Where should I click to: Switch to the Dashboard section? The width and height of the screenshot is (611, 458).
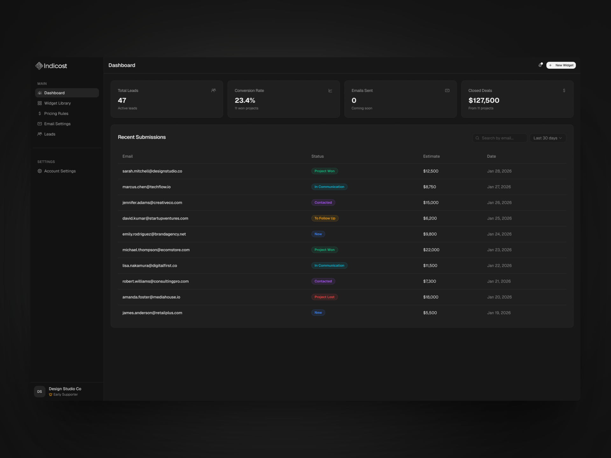(54, 93)
